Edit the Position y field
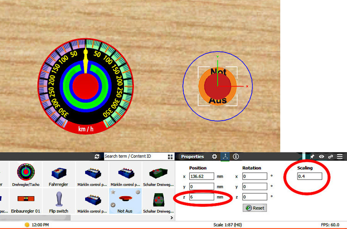This screenshot has width=347, height=229. [x=202, y=186]
